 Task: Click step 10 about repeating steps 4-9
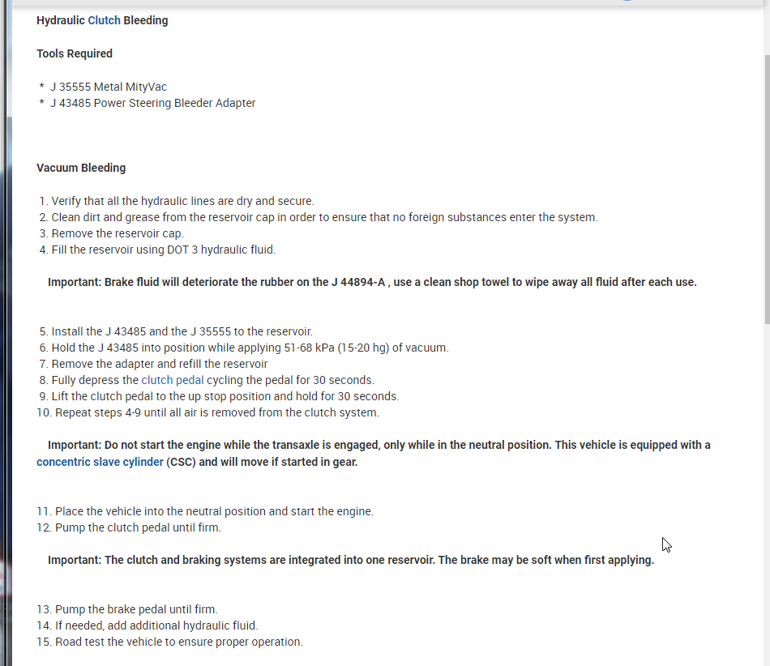click(216, 412)
